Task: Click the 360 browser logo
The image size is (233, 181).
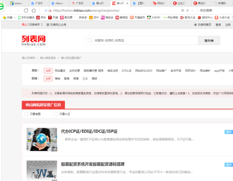Action: (3, 6)
